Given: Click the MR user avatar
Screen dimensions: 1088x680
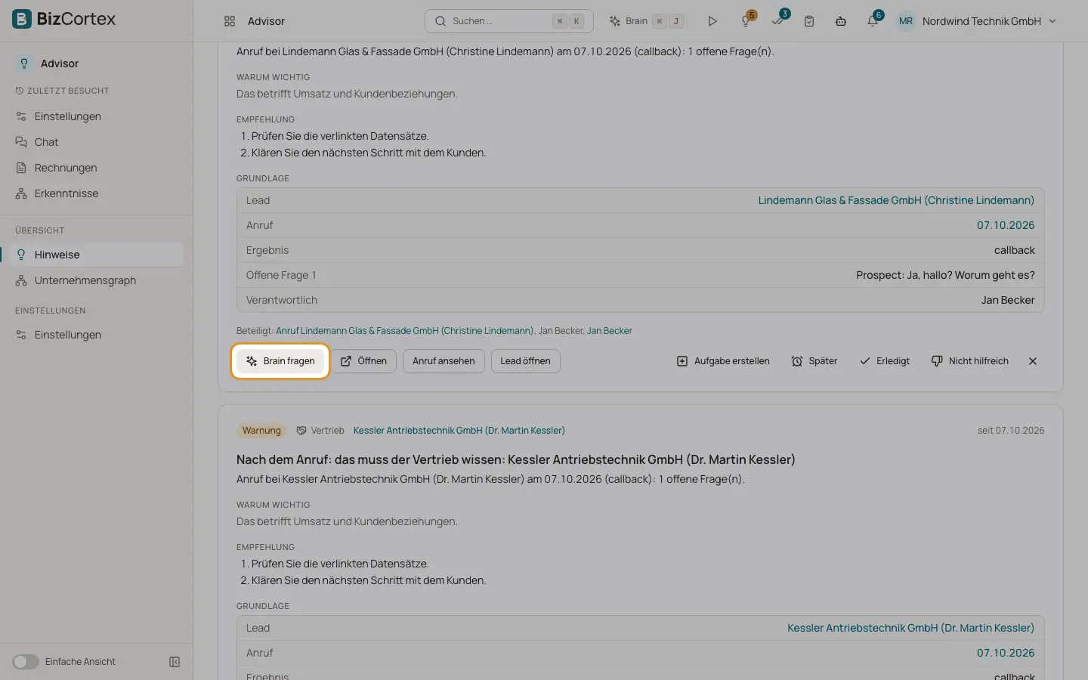Looking at the screenshot, I should pos(905,21).
